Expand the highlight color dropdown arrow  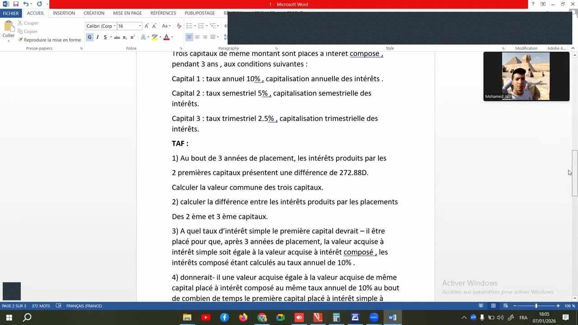(x=160, y=37)
